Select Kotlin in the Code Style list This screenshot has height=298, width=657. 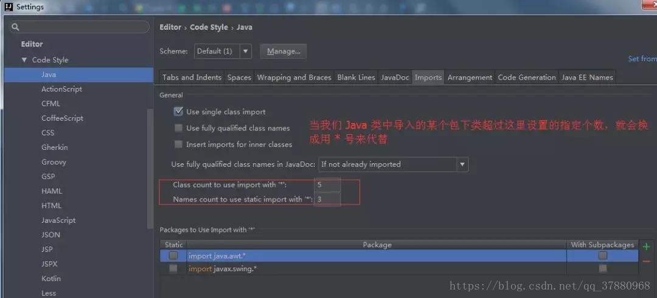coord(51,279)
